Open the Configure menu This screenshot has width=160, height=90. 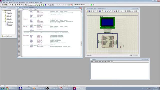point(32,3)
